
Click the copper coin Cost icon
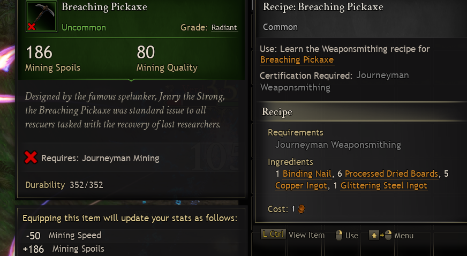point(301,209)
